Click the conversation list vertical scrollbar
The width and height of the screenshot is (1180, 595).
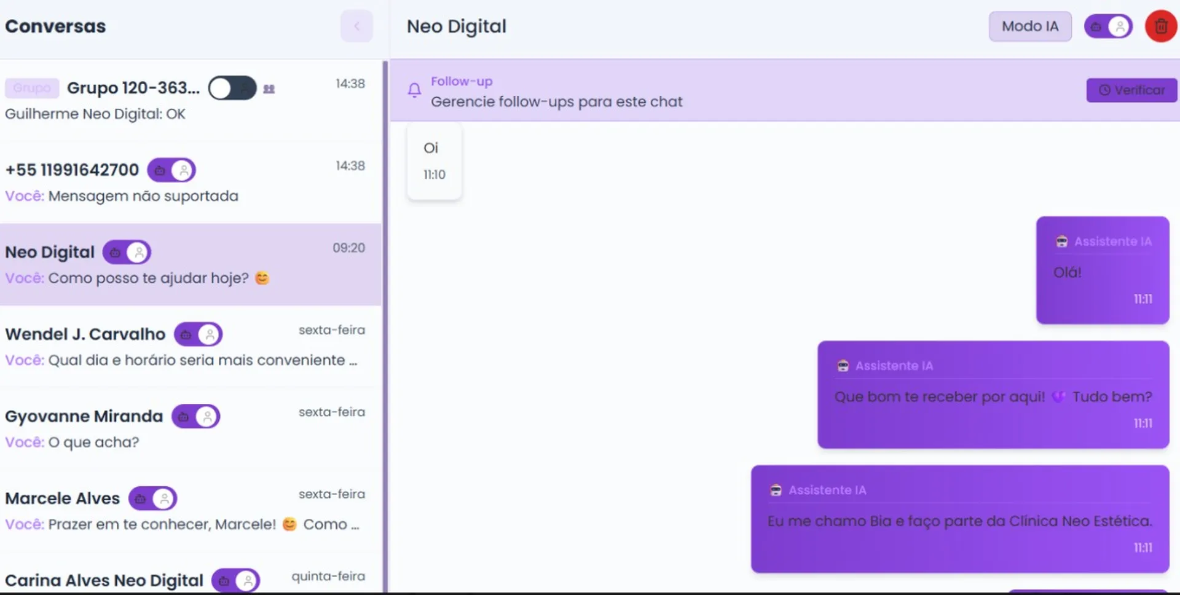[x=385, y=326]
